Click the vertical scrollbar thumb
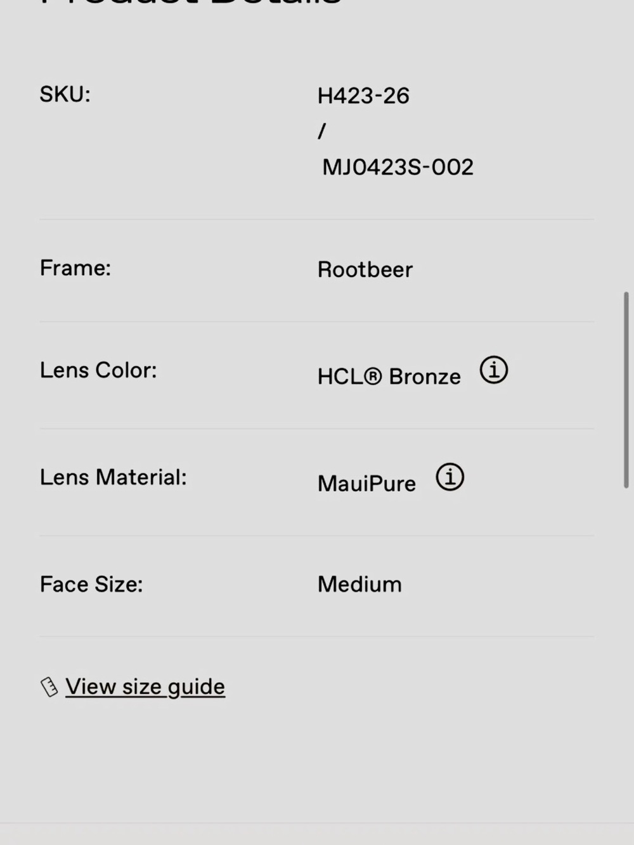 point(626,390)
